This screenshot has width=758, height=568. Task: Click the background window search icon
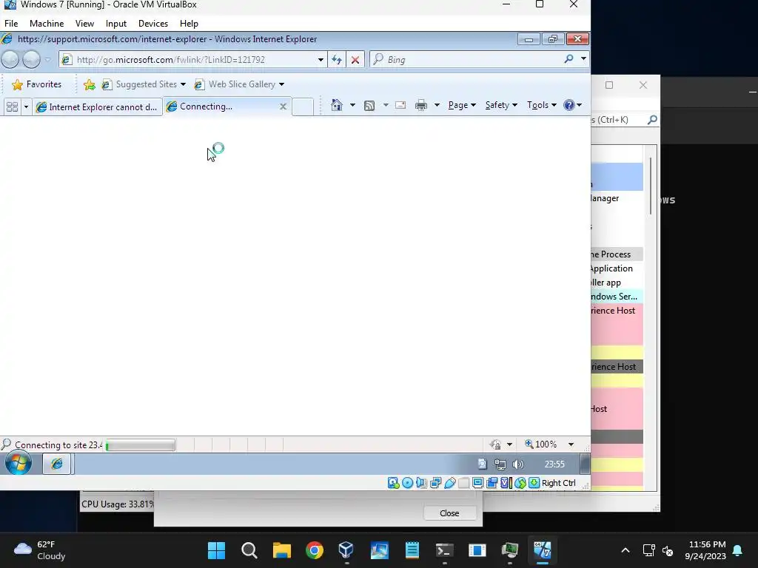coord(652,119)
